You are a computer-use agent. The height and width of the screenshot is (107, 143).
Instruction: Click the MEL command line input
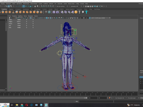coord(96,101)
